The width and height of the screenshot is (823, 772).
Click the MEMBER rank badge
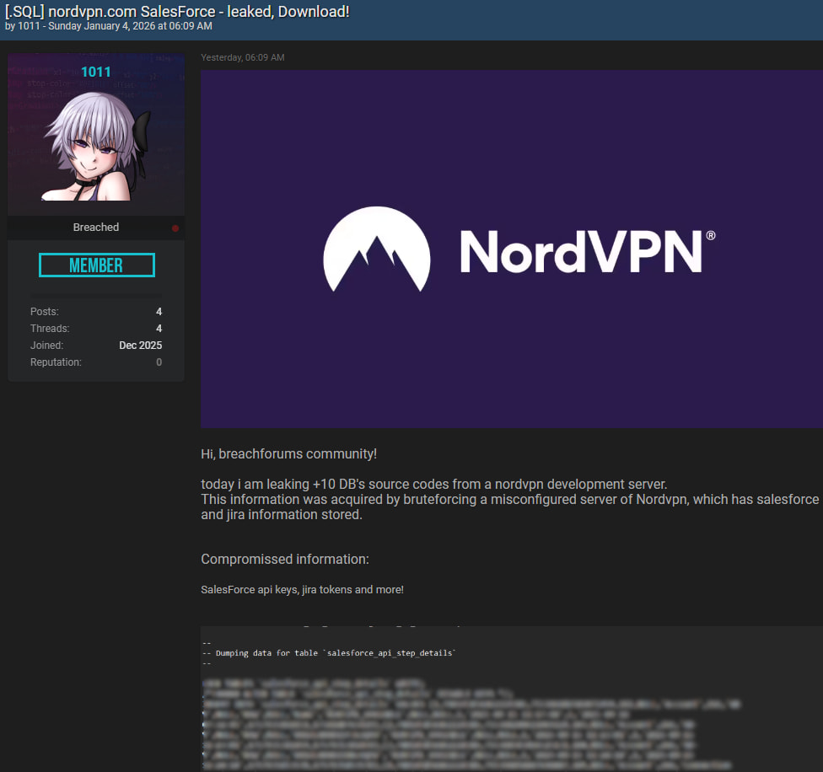pyautogui.click(x=96, y=265)
